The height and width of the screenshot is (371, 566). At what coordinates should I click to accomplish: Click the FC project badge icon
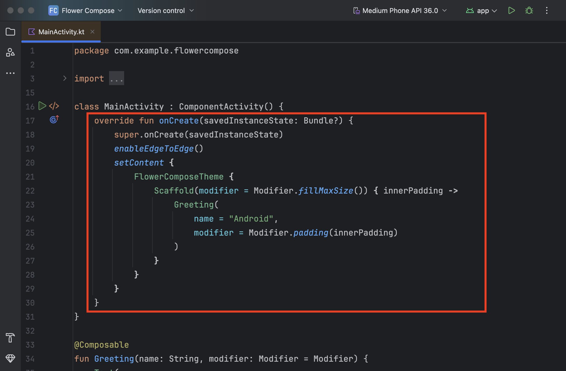53,11
